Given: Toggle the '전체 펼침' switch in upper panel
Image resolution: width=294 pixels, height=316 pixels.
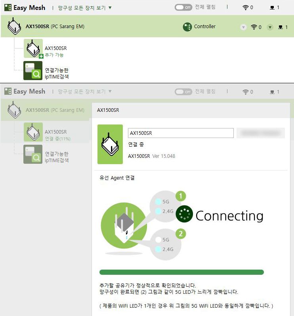Looking at the screenshot, I should (x=183, y=8).
